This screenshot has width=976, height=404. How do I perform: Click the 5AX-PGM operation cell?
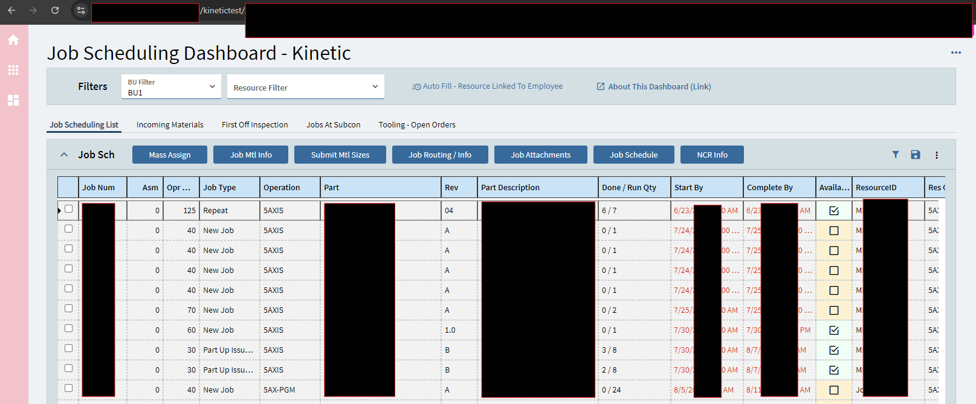[x=290, y=390]
